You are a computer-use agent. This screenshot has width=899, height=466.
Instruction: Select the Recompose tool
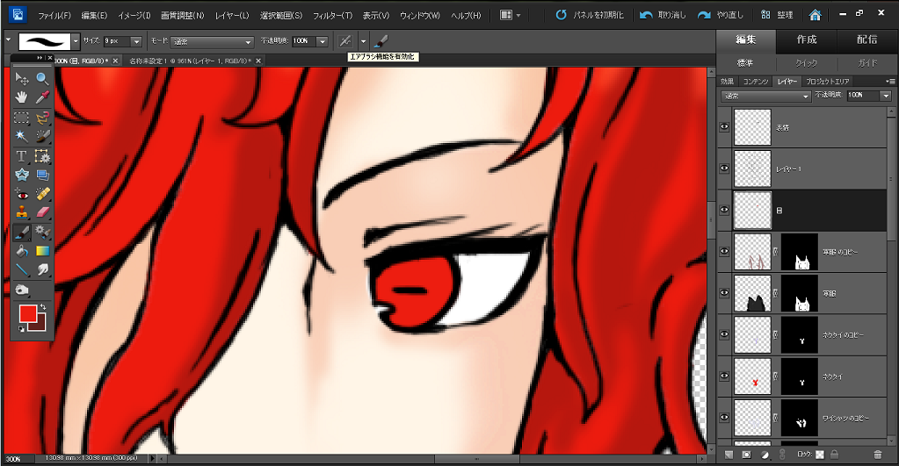[x=42, y=155]
